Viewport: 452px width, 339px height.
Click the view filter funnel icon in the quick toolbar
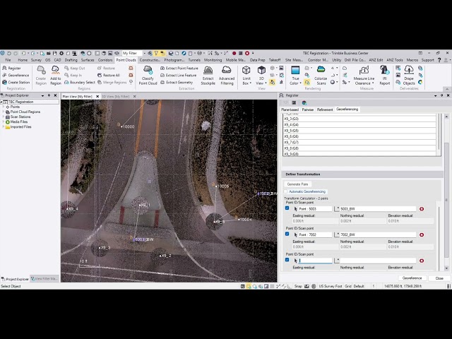tap(156, 53)
